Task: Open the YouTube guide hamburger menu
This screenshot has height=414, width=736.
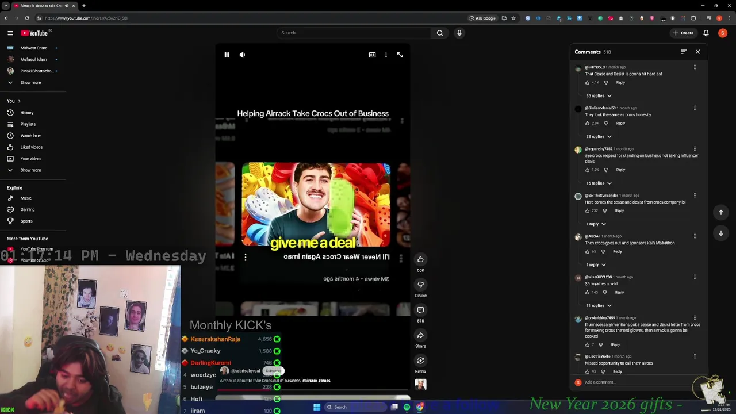Action: 10,33
